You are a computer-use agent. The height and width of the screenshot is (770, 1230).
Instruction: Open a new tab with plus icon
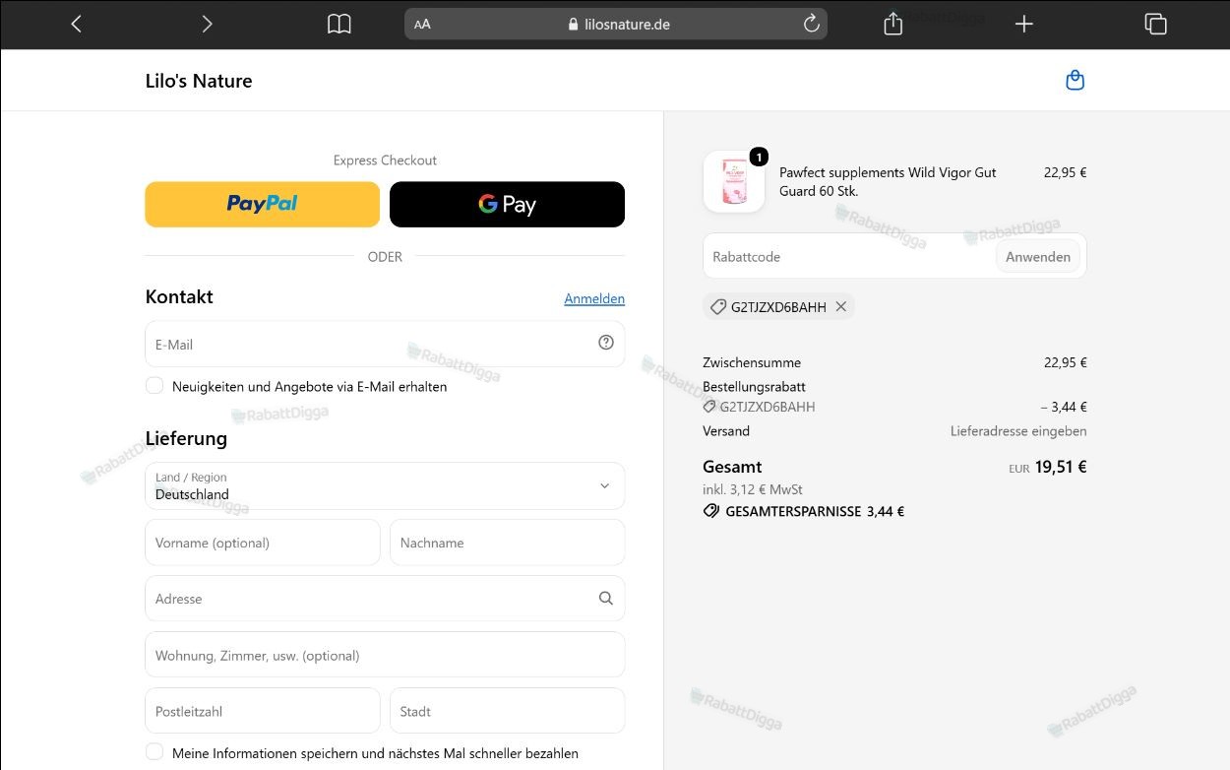click(x=1024, y=24)
